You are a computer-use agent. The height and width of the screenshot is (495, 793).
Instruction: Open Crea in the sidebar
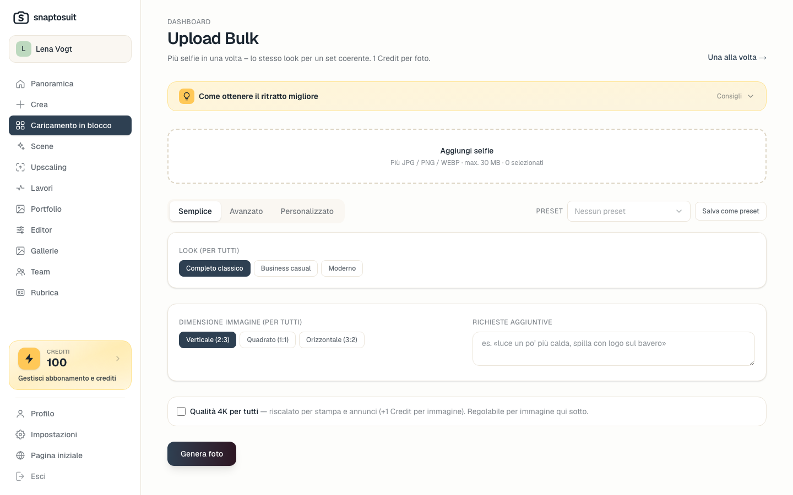[x=70, y=105]
